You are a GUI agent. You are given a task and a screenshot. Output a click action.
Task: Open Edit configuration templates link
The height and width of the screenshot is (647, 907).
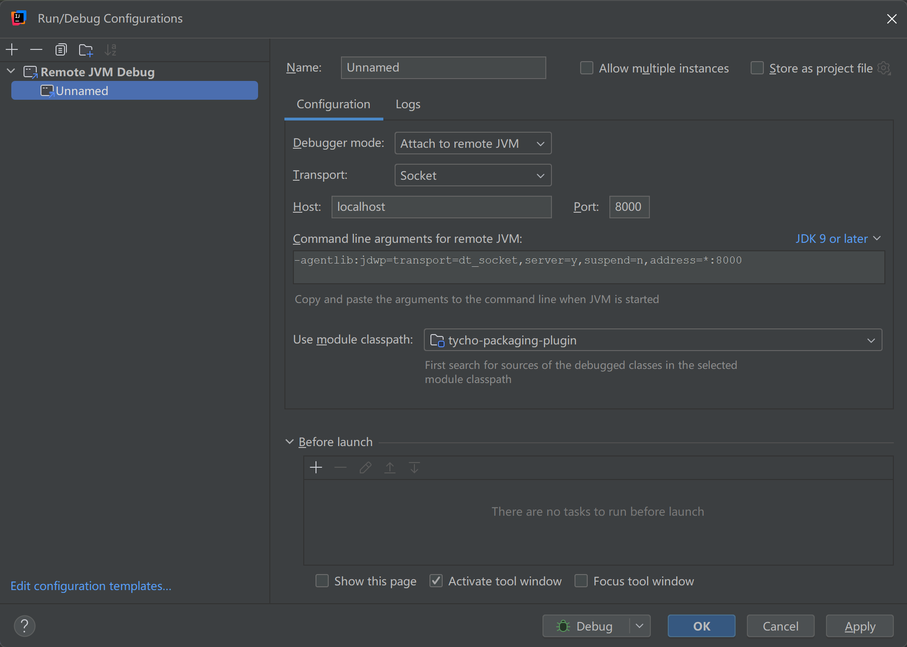[91, 586]
